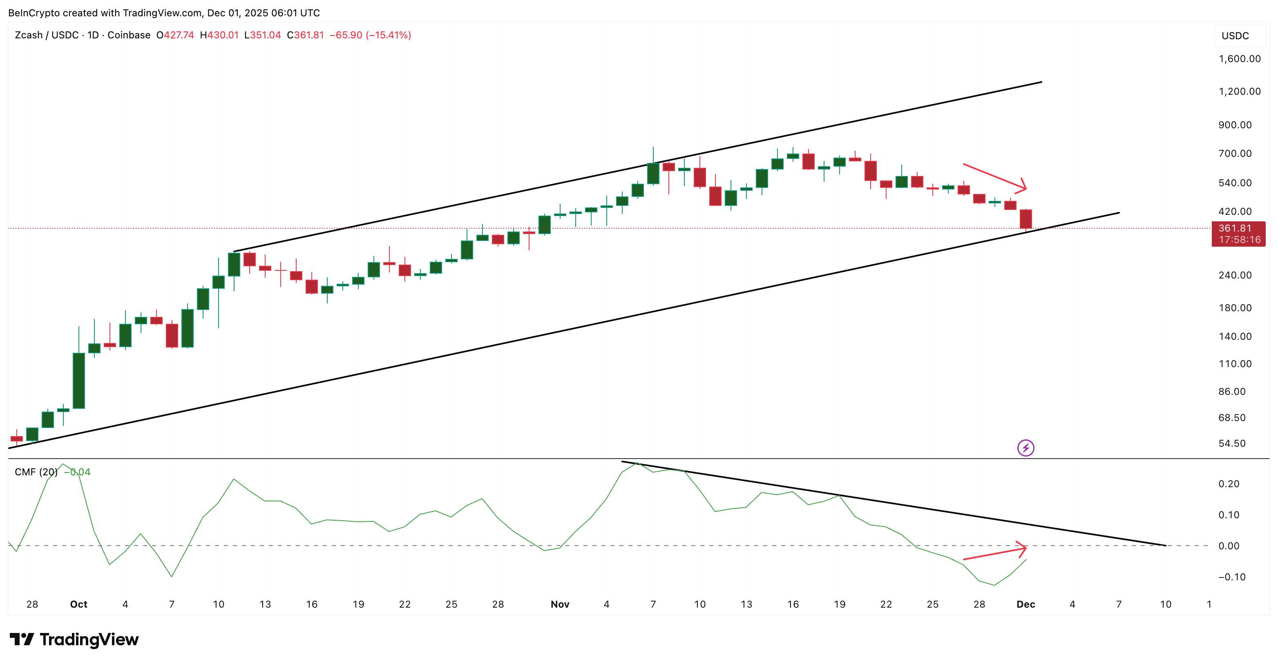
Task: Click the Nov label on the date axis
Action: click(x=560, y=604)
